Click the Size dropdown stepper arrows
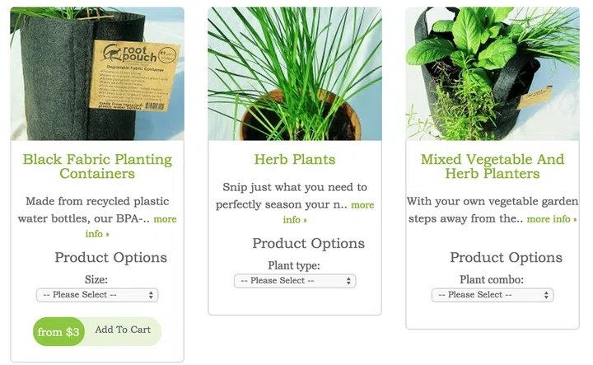Screen dimensions: 593x365 click(x=151, y=295)
